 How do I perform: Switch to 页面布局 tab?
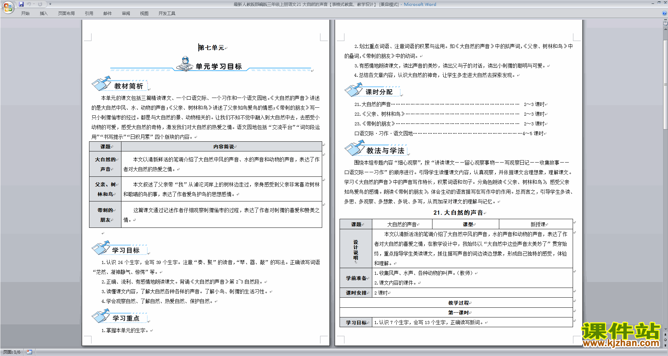click(66, 13)
